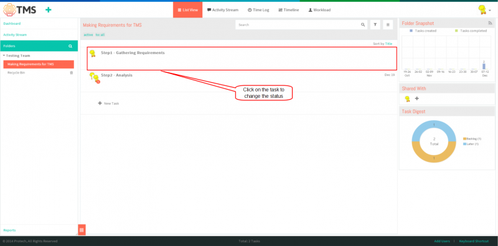Click into the Search input field

tap(298, 25)
